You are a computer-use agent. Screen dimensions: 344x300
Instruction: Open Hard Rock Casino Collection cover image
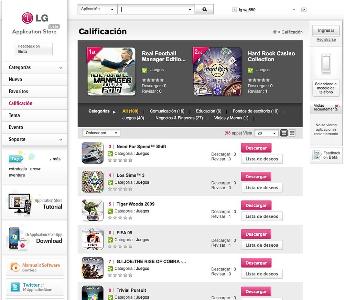(x=217, y=71)
